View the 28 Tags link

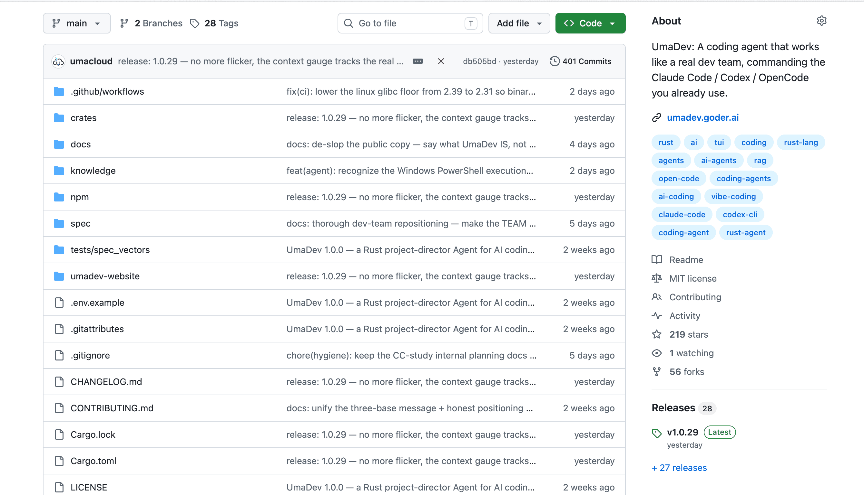point(214,23)
